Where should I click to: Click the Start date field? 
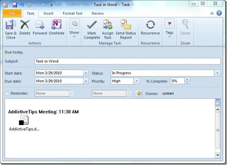59,73
